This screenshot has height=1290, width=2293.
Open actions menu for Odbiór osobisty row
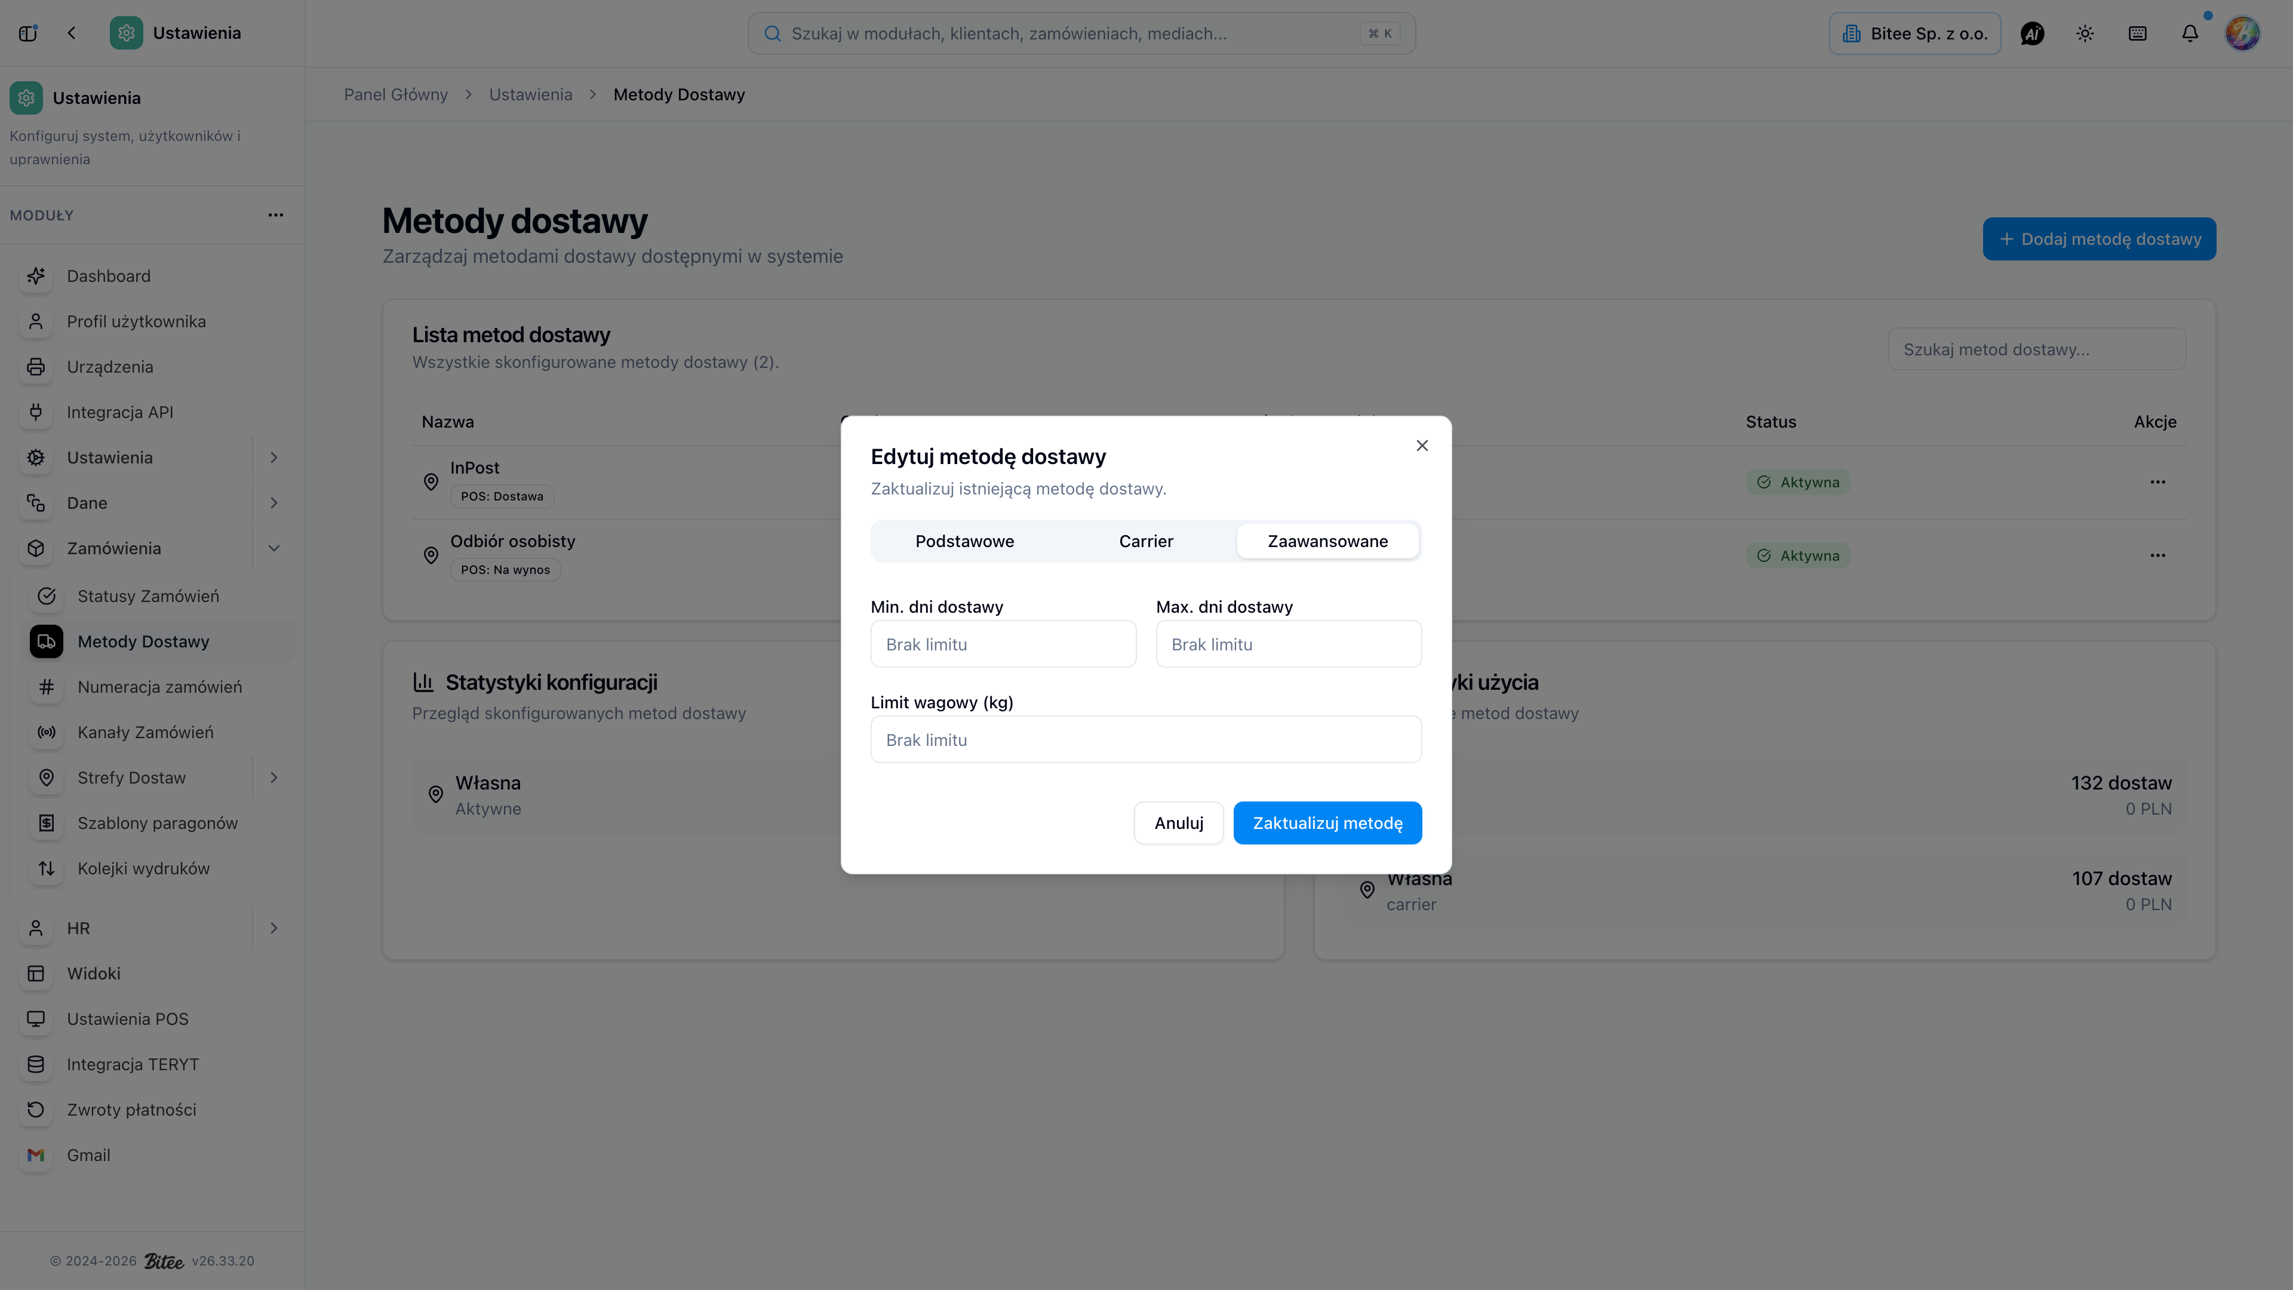click(x=2157, y=555)
